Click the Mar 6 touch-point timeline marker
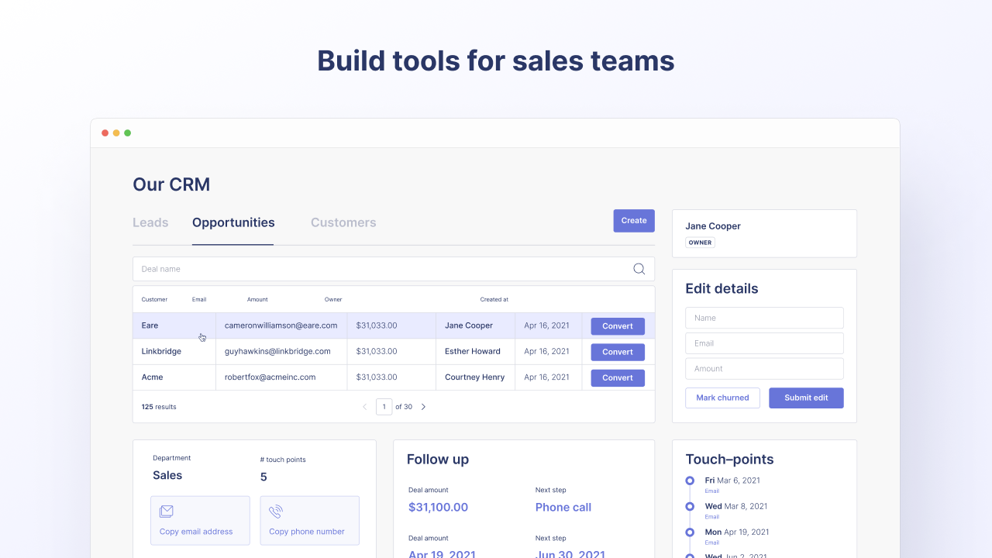Viewport: 992px width, 558px height. [690, 480]
